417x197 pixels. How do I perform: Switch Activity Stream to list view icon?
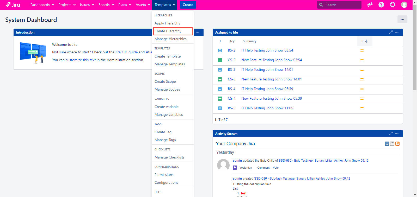[392, 144]
